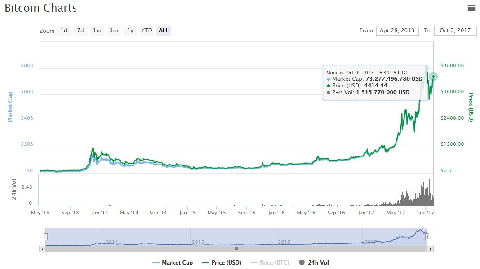Image resolution: width=480 pixels, height=269 pixels.
Task: Click the $3600.00 price axis label
Action: (x=452, y=91)
